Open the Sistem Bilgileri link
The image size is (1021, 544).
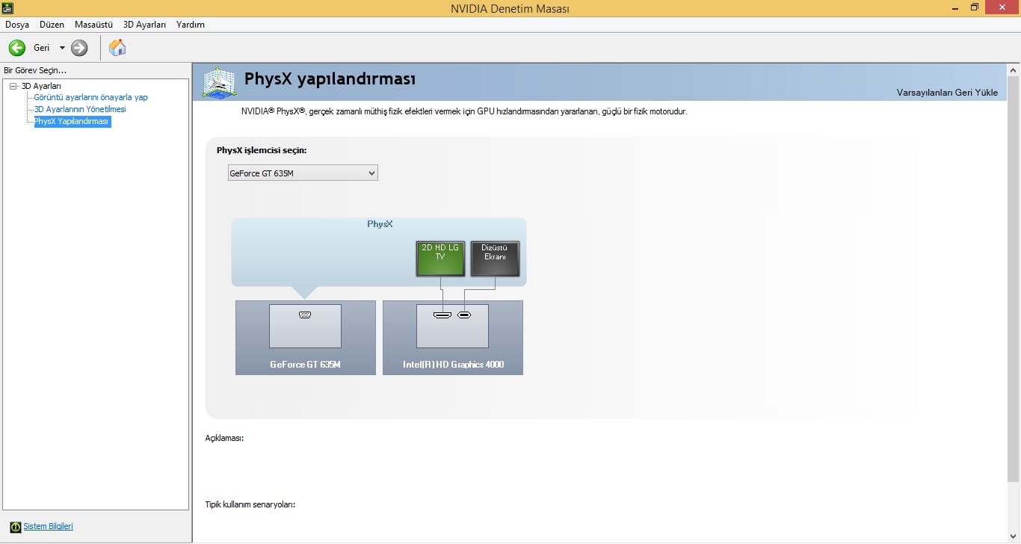pyautogui.click(x=48, y=526)
